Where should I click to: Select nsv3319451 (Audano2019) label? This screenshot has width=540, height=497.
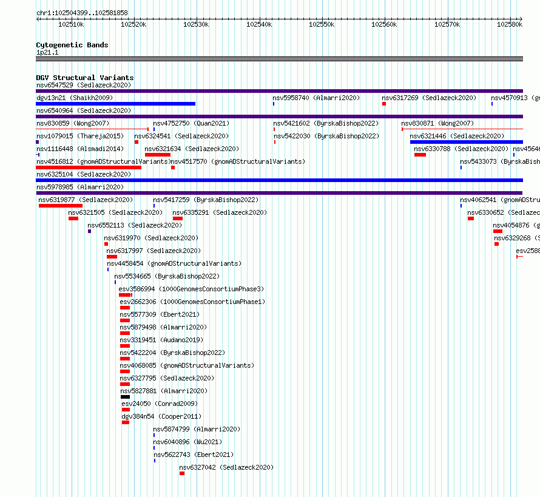coord(161,340)
